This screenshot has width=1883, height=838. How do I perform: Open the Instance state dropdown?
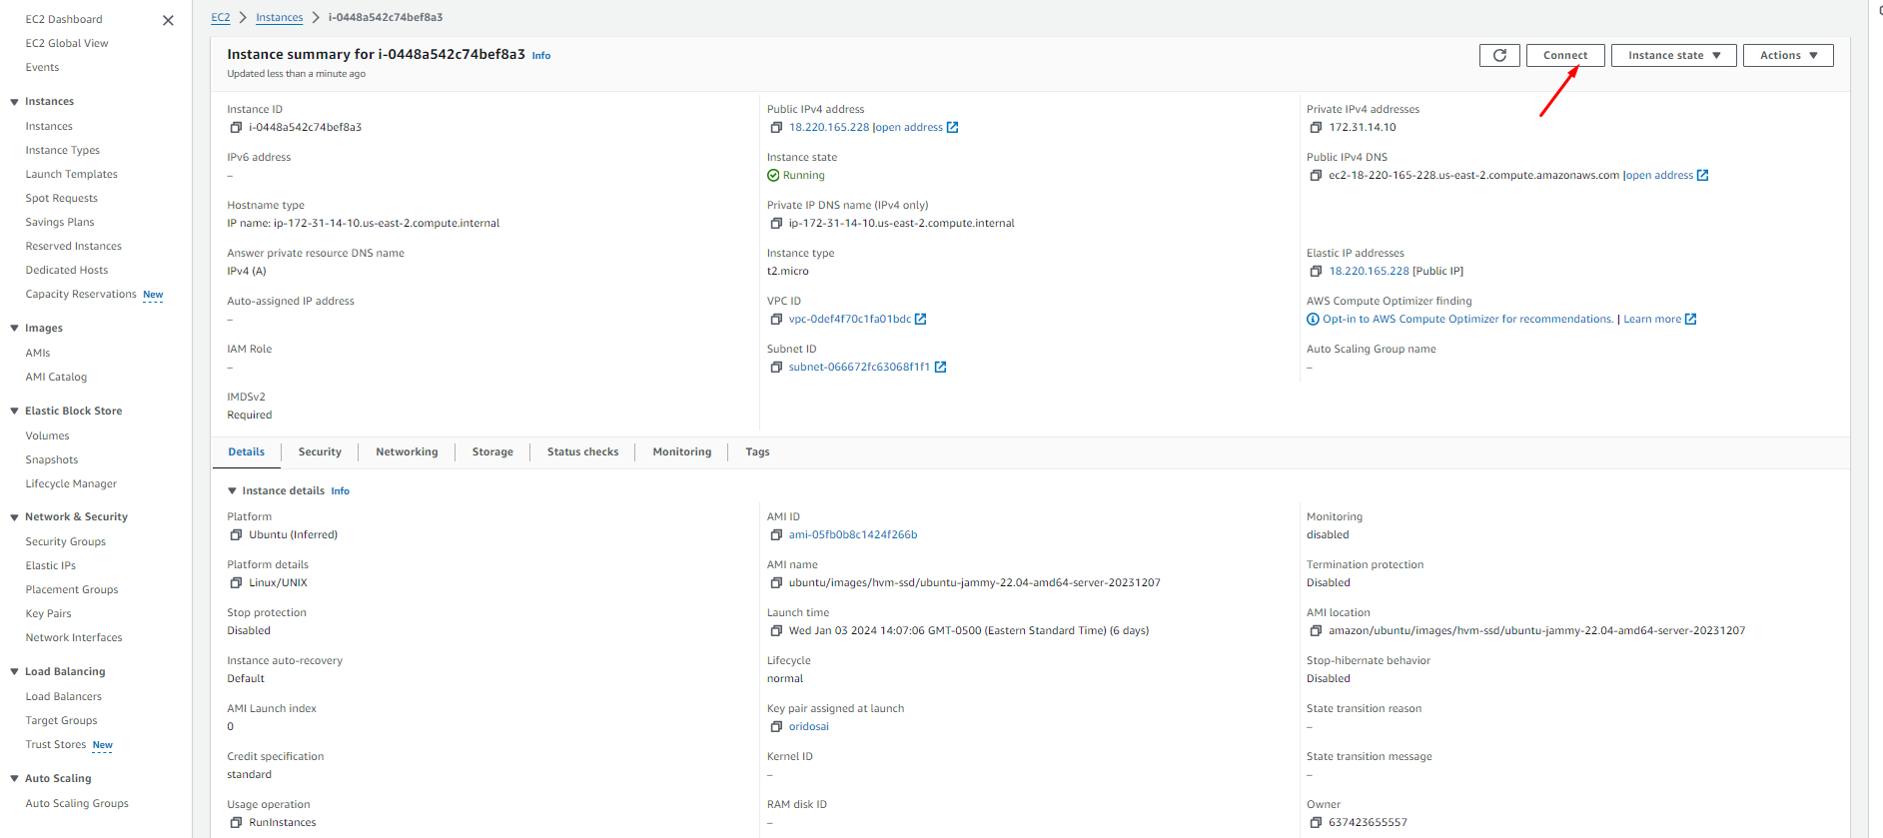[1673, 56]
